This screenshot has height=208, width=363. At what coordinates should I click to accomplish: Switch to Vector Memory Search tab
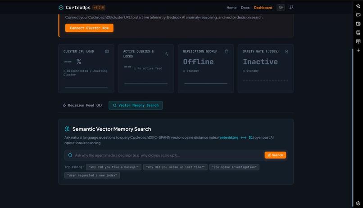pos(136,105)
